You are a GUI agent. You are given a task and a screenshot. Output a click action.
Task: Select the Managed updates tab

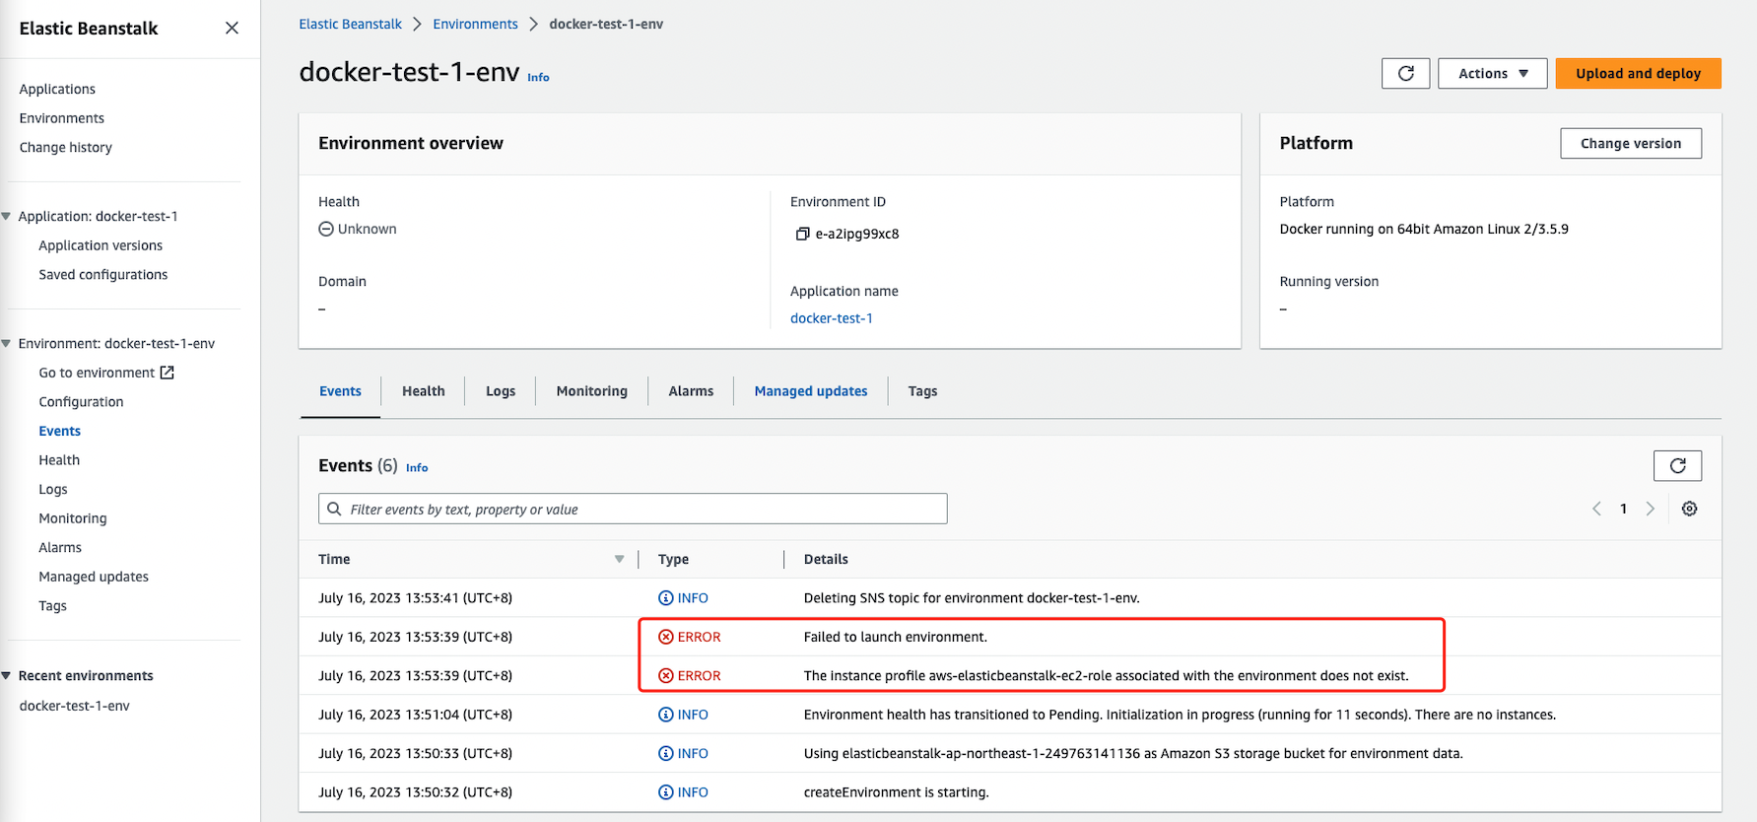click(810, 391)
